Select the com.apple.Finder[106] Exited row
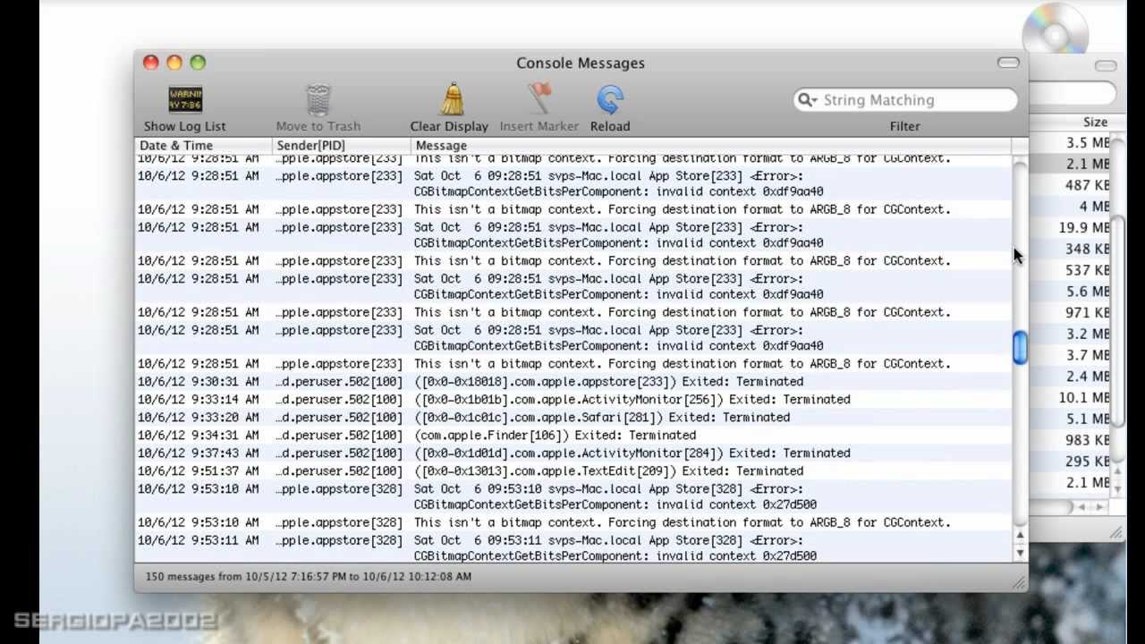This screenshot has width=1145, height=644. click(x=573, y=436)
